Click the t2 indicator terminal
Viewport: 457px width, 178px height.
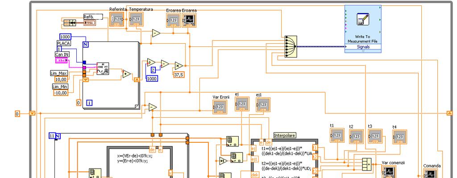click(356, 137)
